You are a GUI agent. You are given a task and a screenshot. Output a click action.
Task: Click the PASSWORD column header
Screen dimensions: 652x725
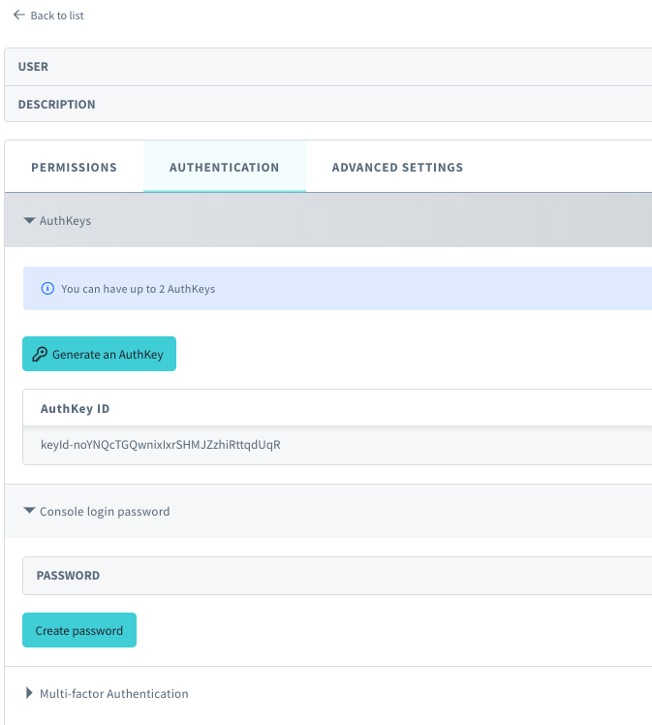[68, 575]
